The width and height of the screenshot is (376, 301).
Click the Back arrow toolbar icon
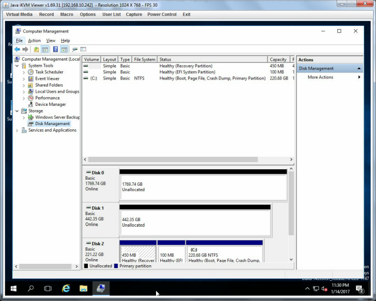point(17,49)
